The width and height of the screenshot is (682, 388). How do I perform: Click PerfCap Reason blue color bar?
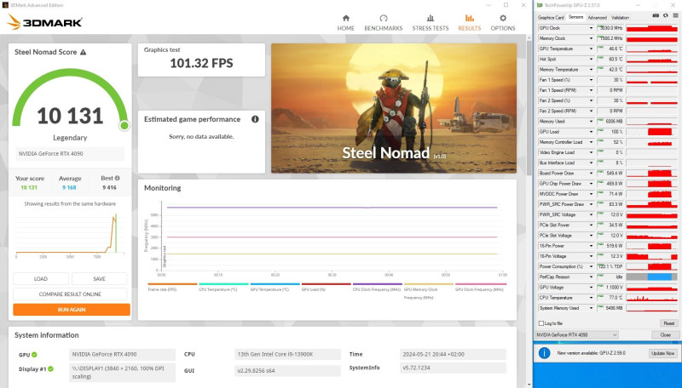(x=659, y=277)
